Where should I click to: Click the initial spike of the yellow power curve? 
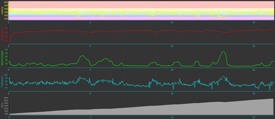(x=9, y=3)
